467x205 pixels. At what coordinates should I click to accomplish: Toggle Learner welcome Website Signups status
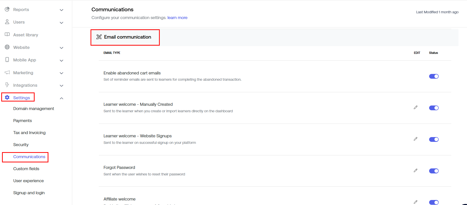point(434,139)
